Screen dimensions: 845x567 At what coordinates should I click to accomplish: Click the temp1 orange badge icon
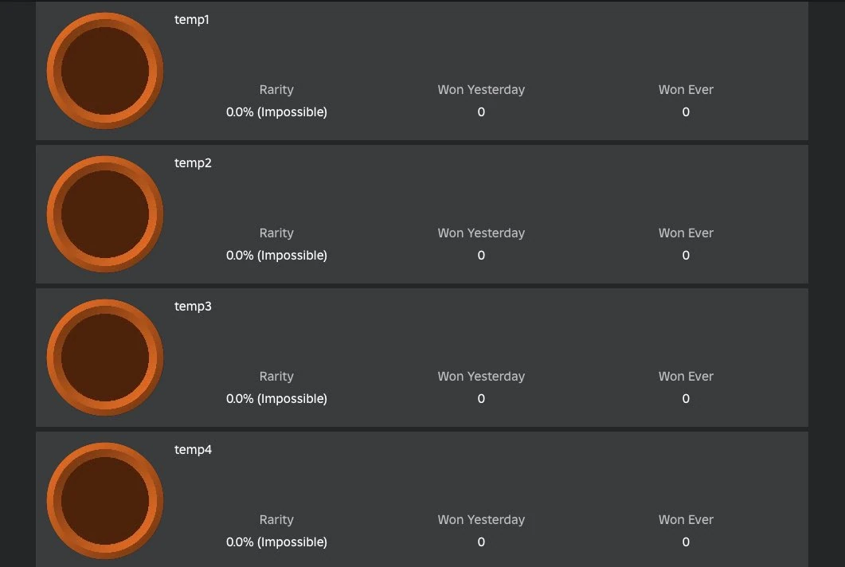click(105, 71)
